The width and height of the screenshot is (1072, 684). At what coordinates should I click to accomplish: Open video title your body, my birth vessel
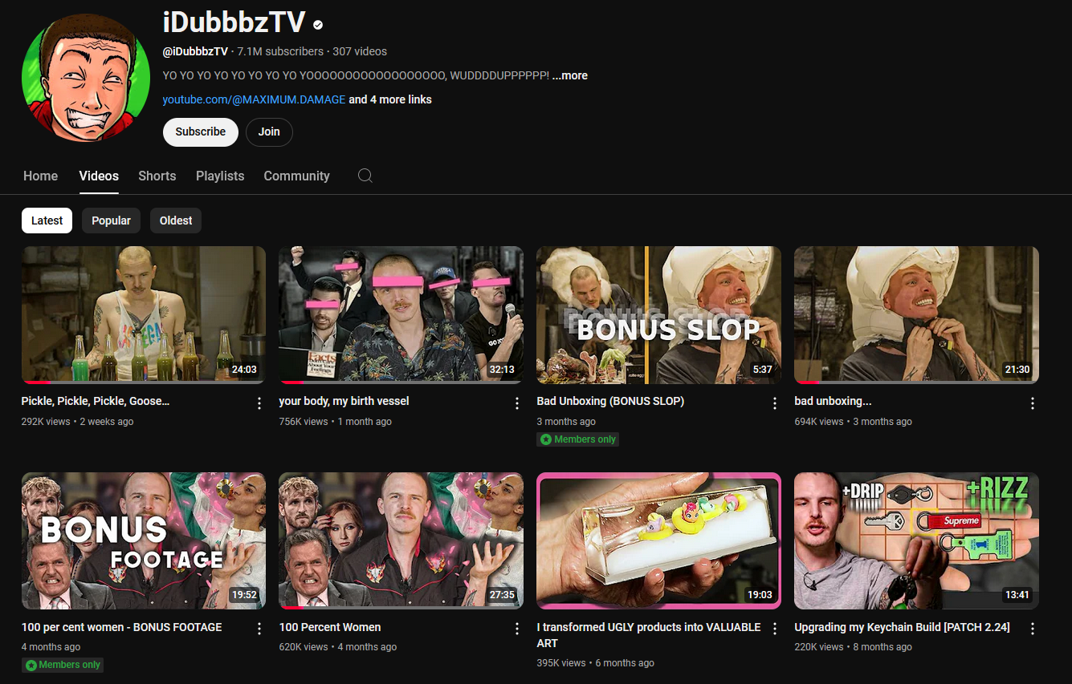[344, 401]
